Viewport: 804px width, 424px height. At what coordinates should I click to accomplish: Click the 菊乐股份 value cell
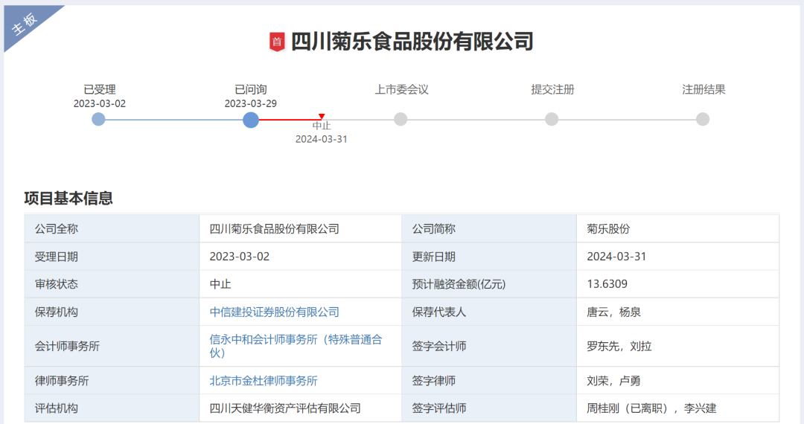coord(678,229)
